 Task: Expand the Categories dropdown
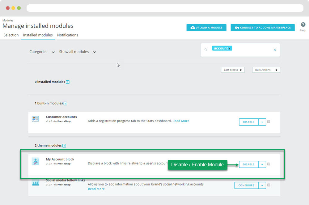pyautogui.click(x=42, y=52)
